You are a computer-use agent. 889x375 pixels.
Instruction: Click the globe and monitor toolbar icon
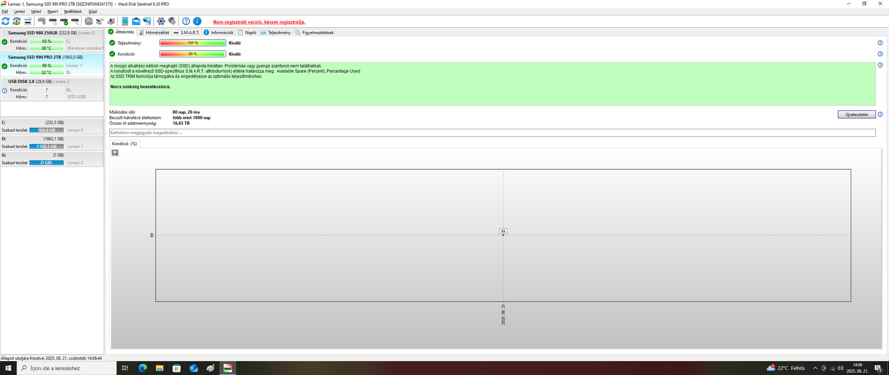tap(148, 21)
